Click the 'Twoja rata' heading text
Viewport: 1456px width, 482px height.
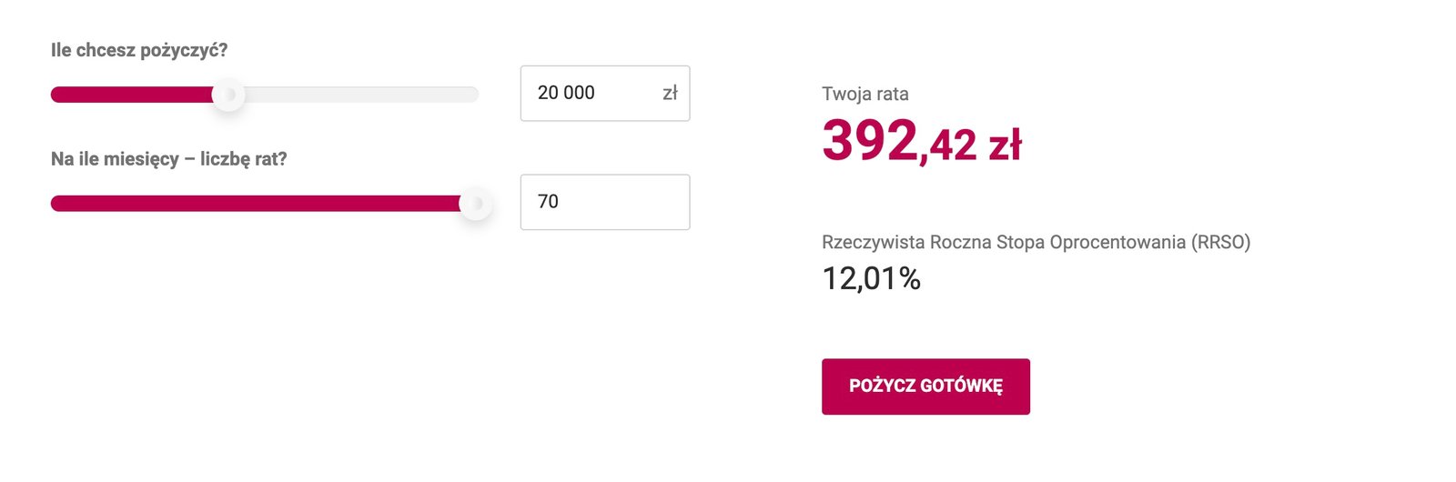click(864, 94)
